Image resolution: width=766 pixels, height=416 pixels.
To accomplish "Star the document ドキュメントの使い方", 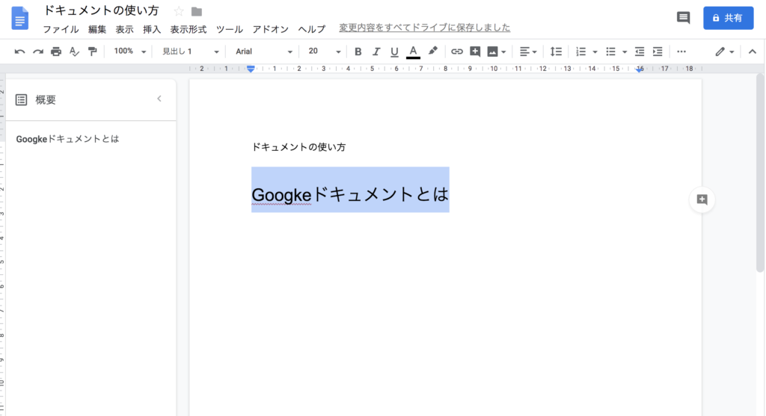I will pos(179,11).
